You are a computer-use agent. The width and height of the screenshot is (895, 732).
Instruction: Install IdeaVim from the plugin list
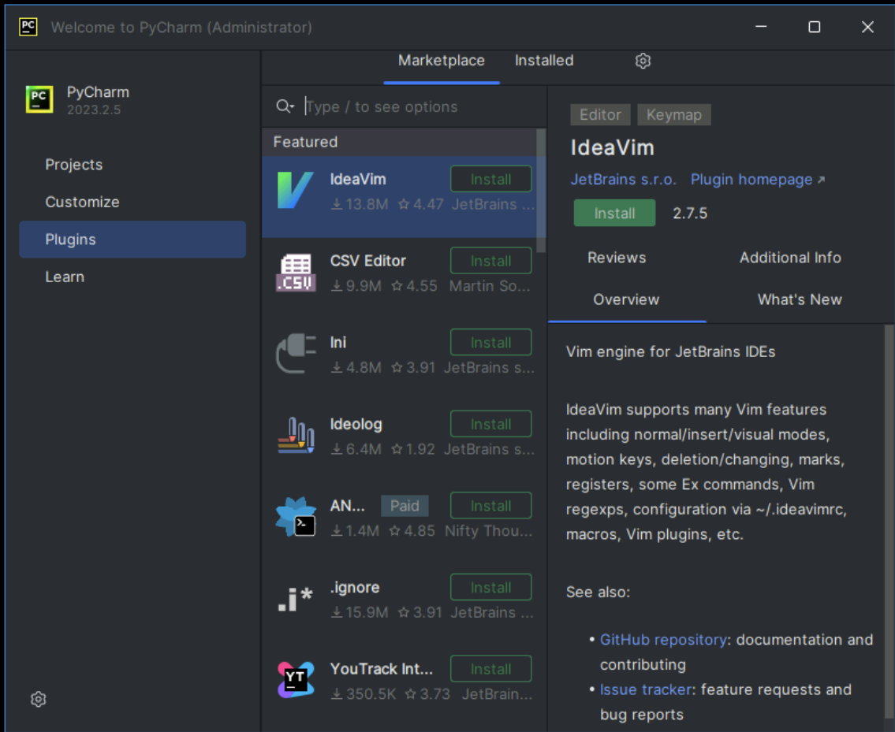pos(491,179)
